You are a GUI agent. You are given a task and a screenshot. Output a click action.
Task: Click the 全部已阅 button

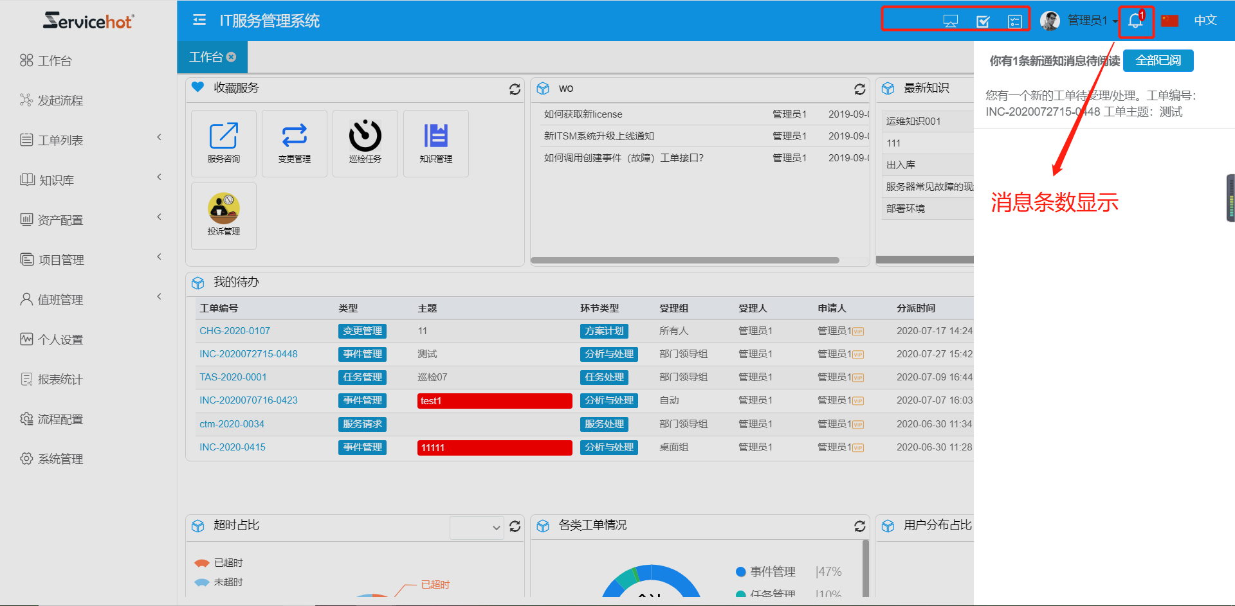pyautogui.click(x=1158, y=60)
